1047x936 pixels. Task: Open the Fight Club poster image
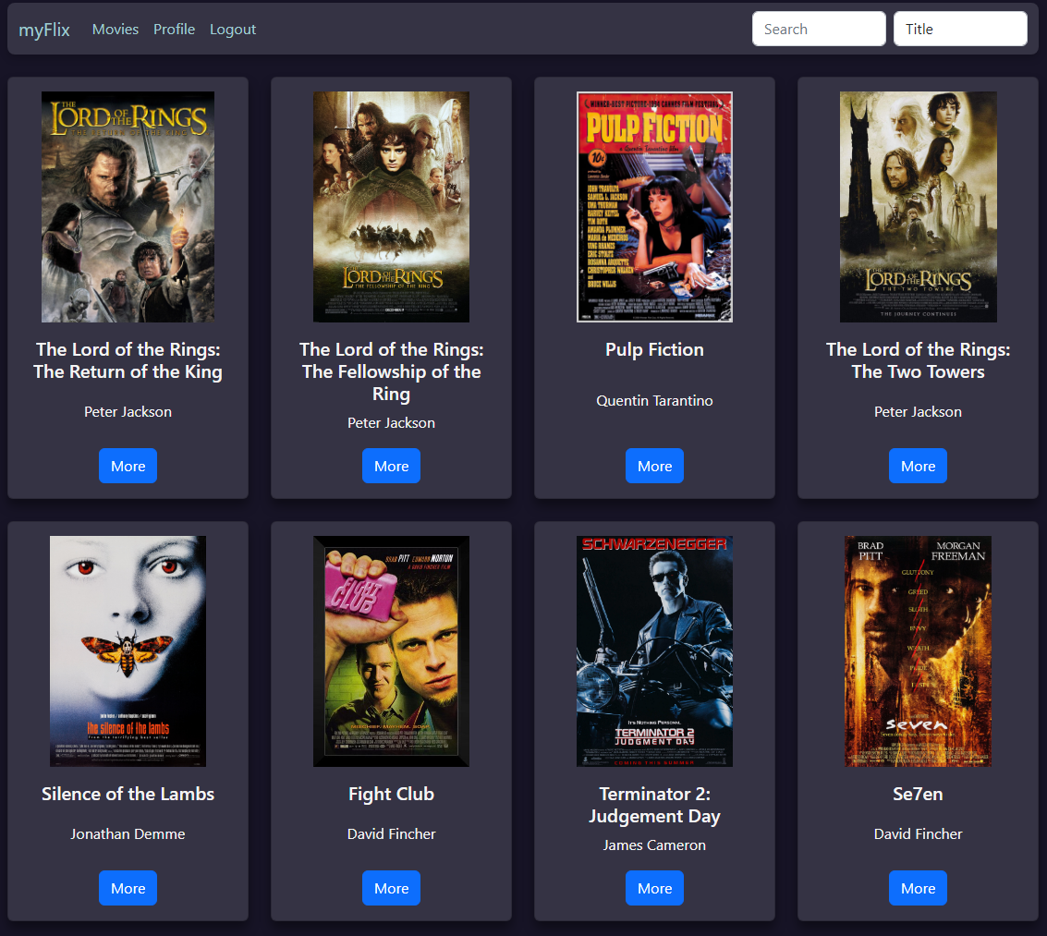[x=391, y=650]
